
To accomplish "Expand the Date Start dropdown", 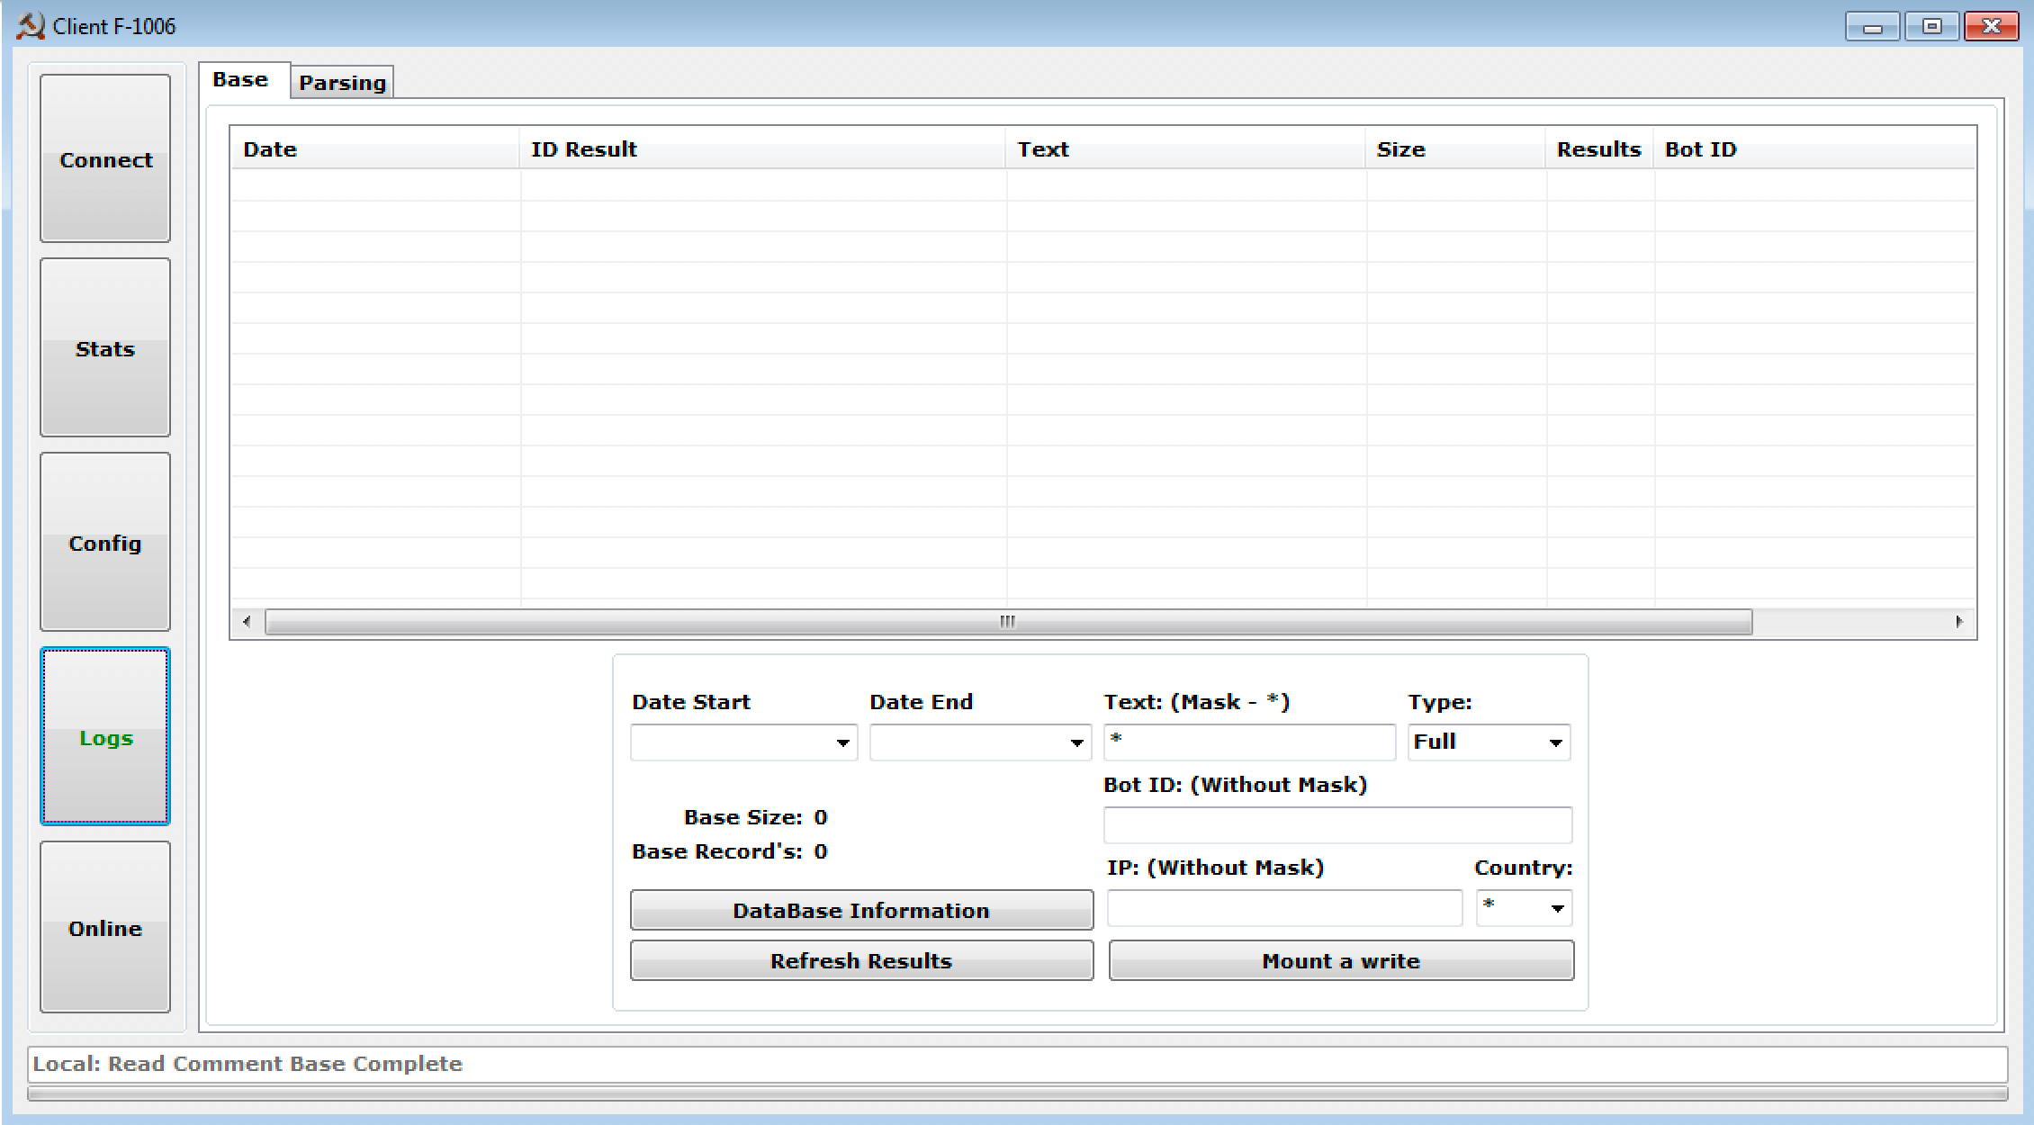I will pyautogui.click(x=842, y=743).
